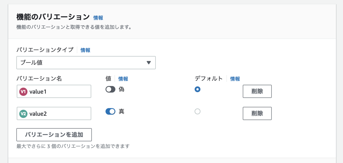Focus the value2 variation name field
Screen dimensions: 343x163
[54, 114]
